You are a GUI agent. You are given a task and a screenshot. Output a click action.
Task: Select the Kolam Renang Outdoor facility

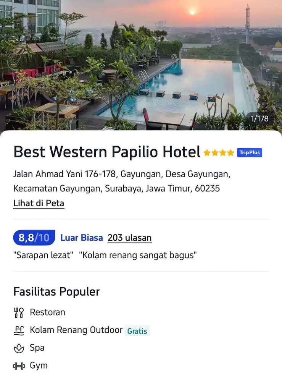(76, 330)
